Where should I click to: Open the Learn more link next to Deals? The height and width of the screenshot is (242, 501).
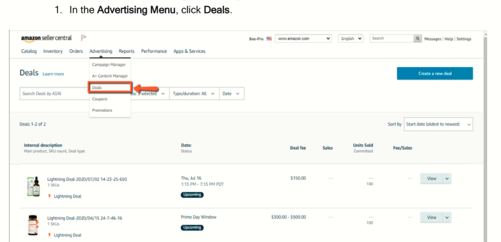pyautogui.click(x=53, y=74)
